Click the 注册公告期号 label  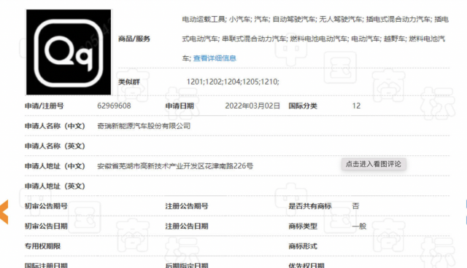tap(187, 206)
